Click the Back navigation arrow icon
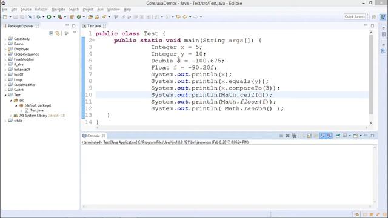Screen dimensions: 388x218 tap(185, 17)
